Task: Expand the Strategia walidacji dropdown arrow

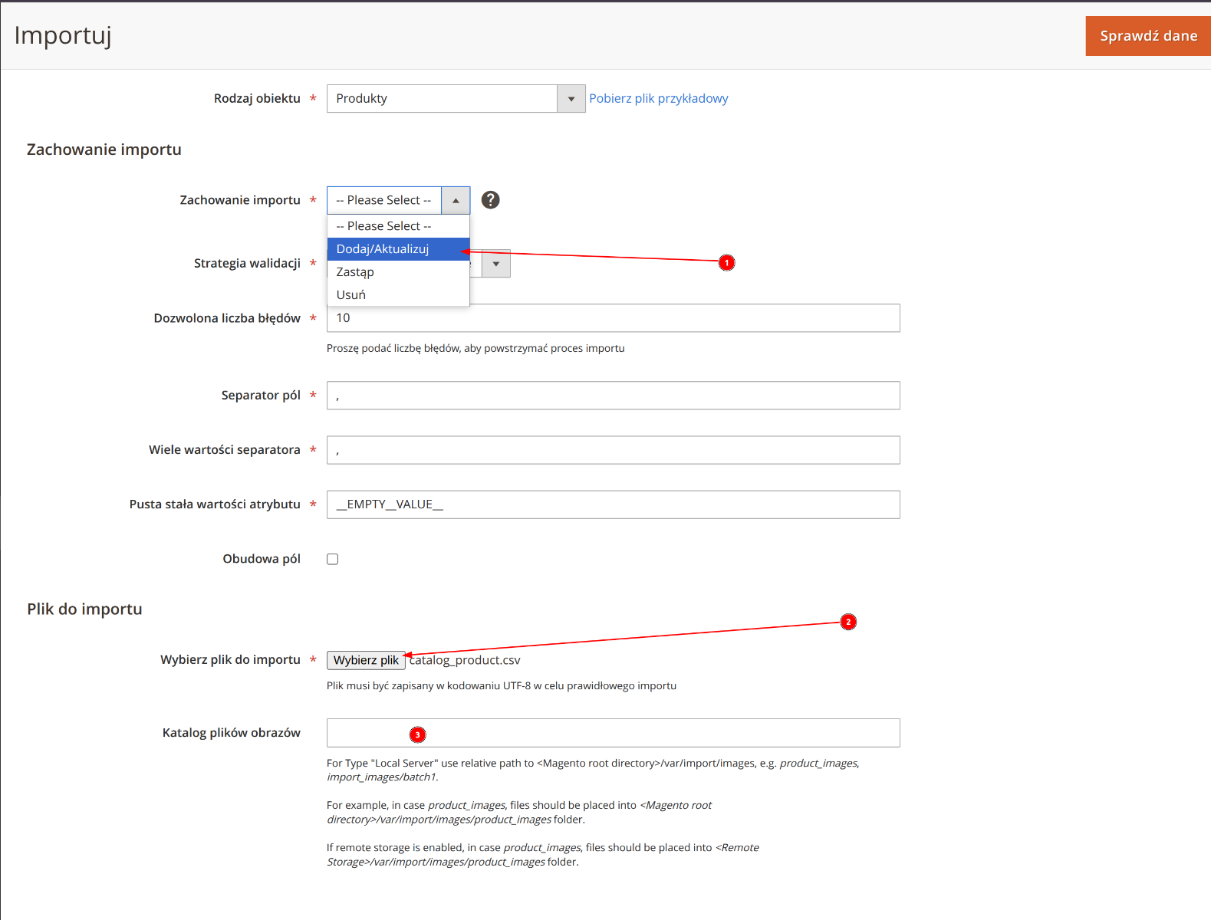Action: [496, 264]
